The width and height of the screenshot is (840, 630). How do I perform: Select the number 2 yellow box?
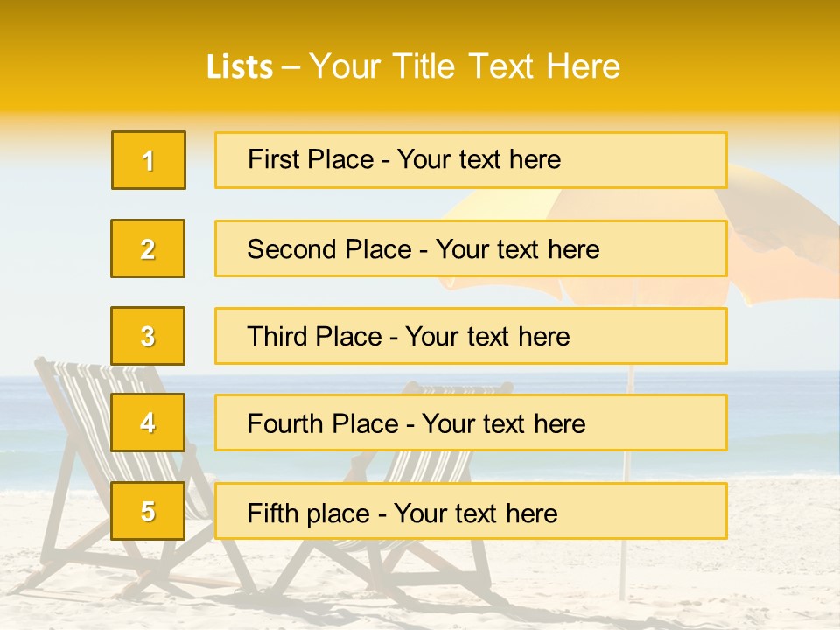148,248
